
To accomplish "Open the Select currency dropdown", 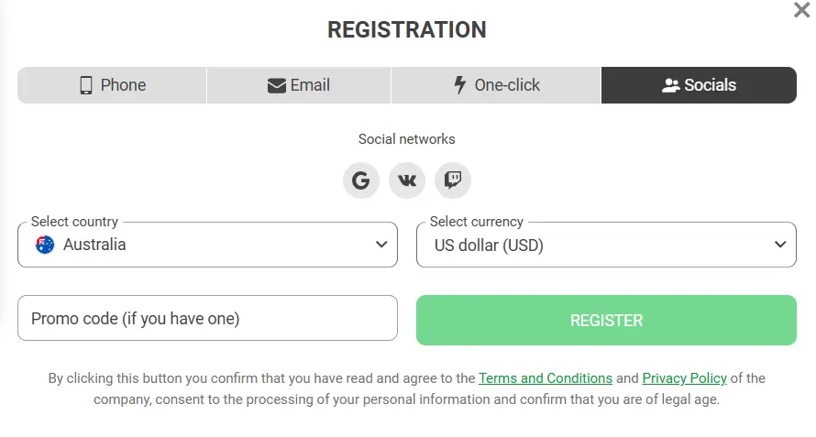I will 605,245.
